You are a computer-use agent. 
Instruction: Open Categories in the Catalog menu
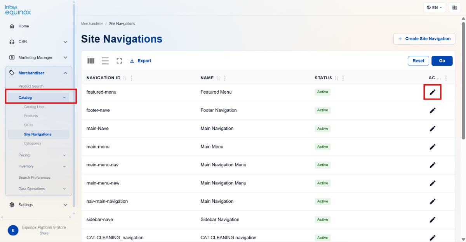(x=33, y=143)
